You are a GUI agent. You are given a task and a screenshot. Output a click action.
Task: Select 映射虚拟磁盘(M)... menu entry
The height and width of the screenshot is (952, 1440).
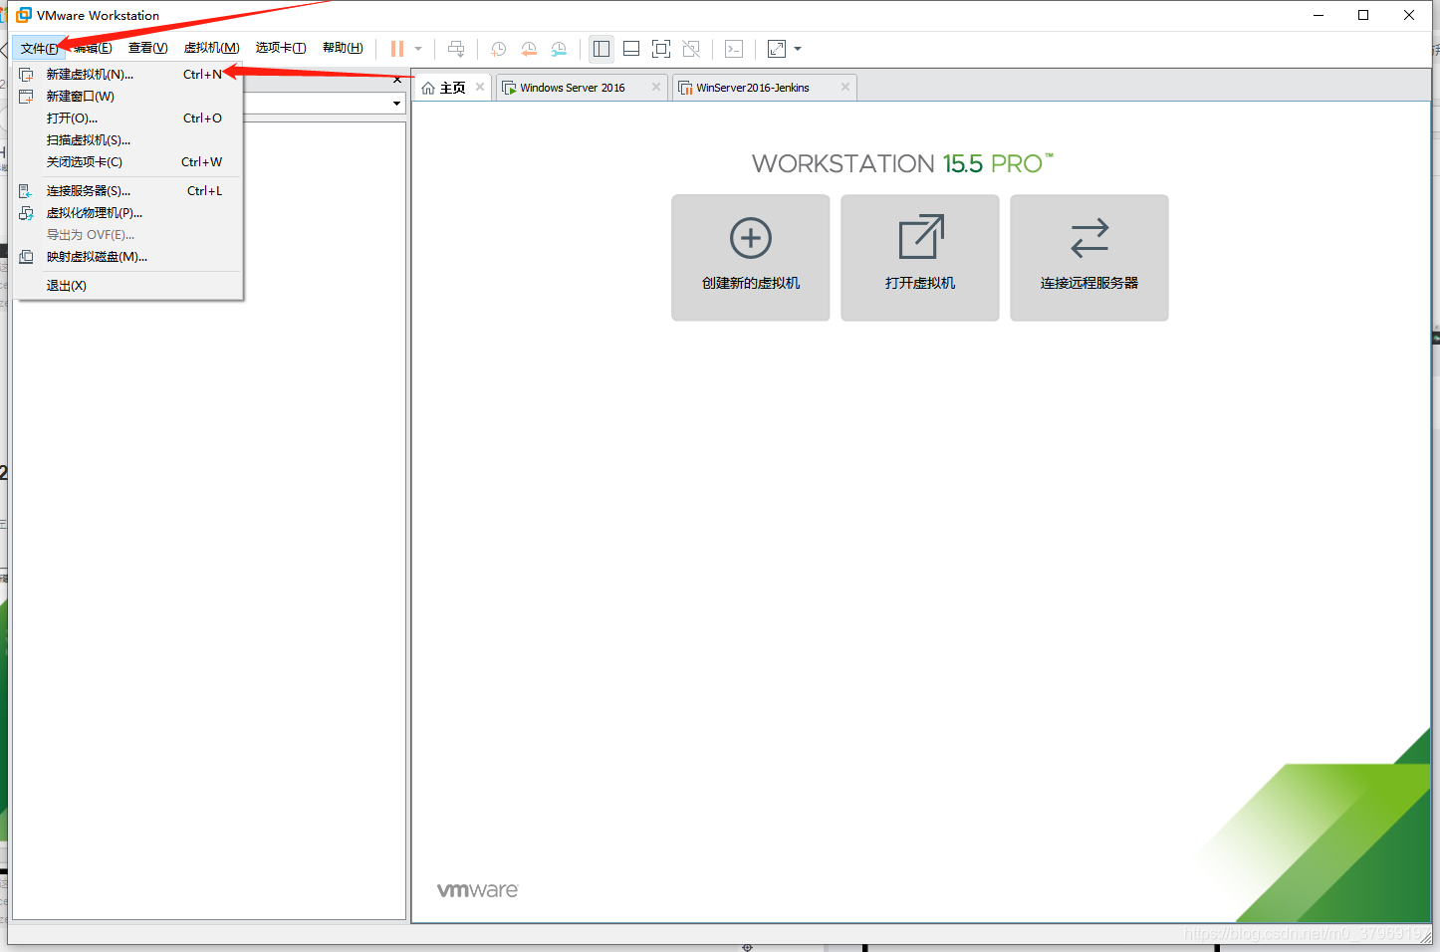click(127, 257)
